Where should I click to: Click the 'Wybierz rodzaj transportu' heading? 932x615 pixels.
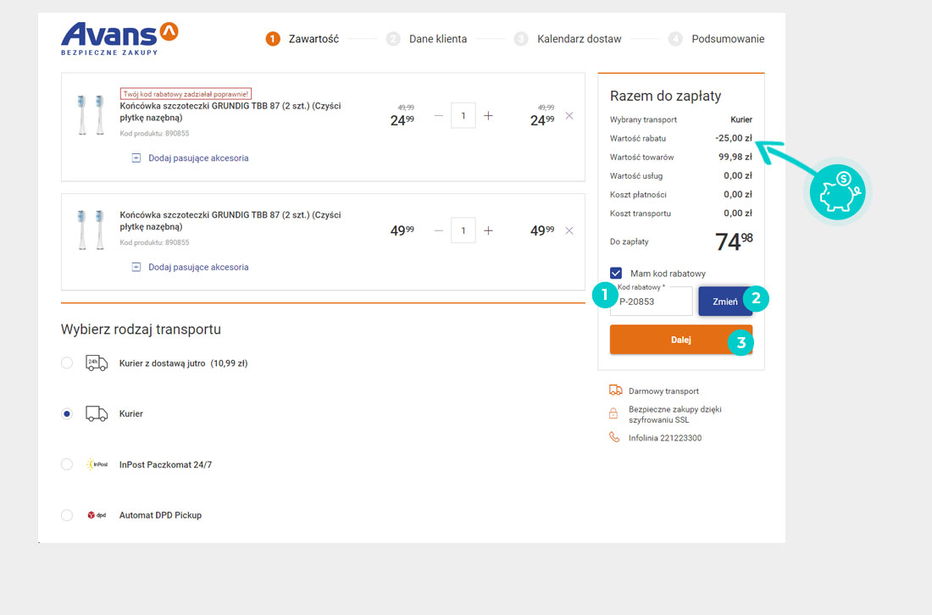(141, 330)
